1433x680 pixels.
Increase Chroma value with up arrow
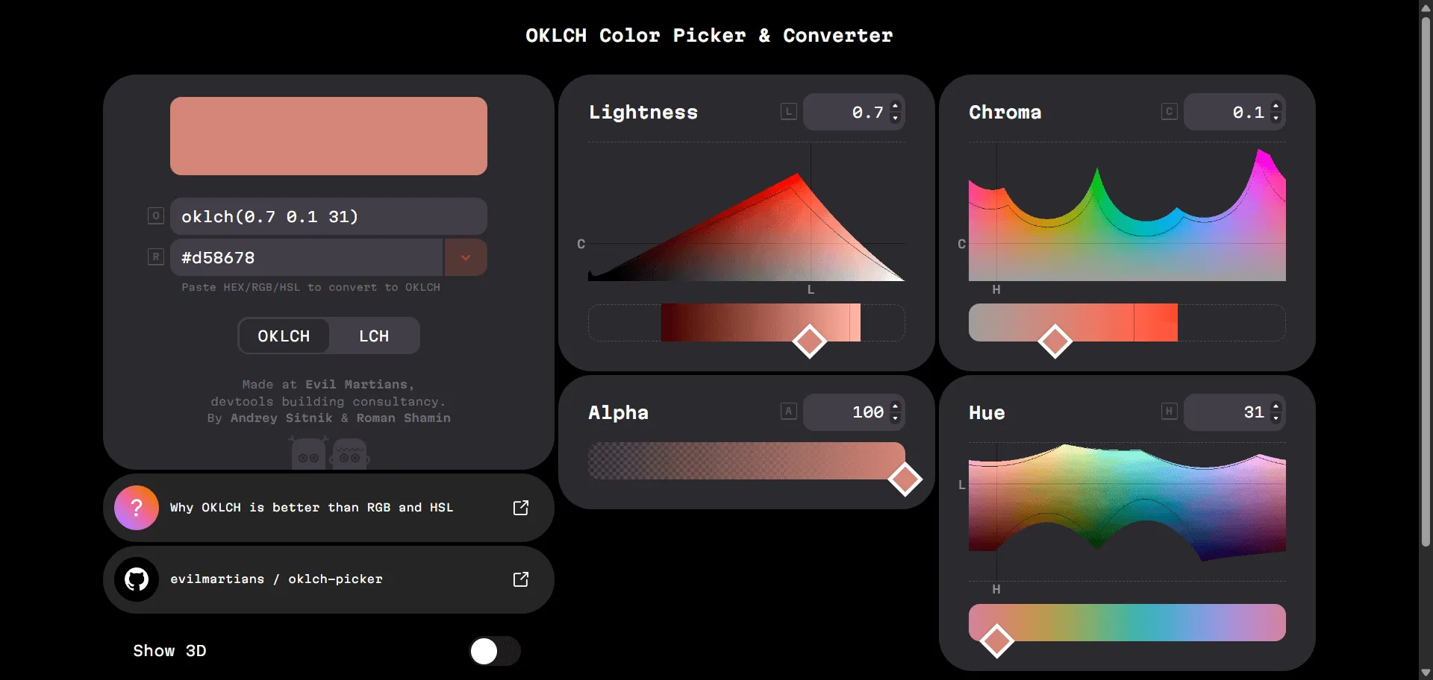coord(1276,105)
